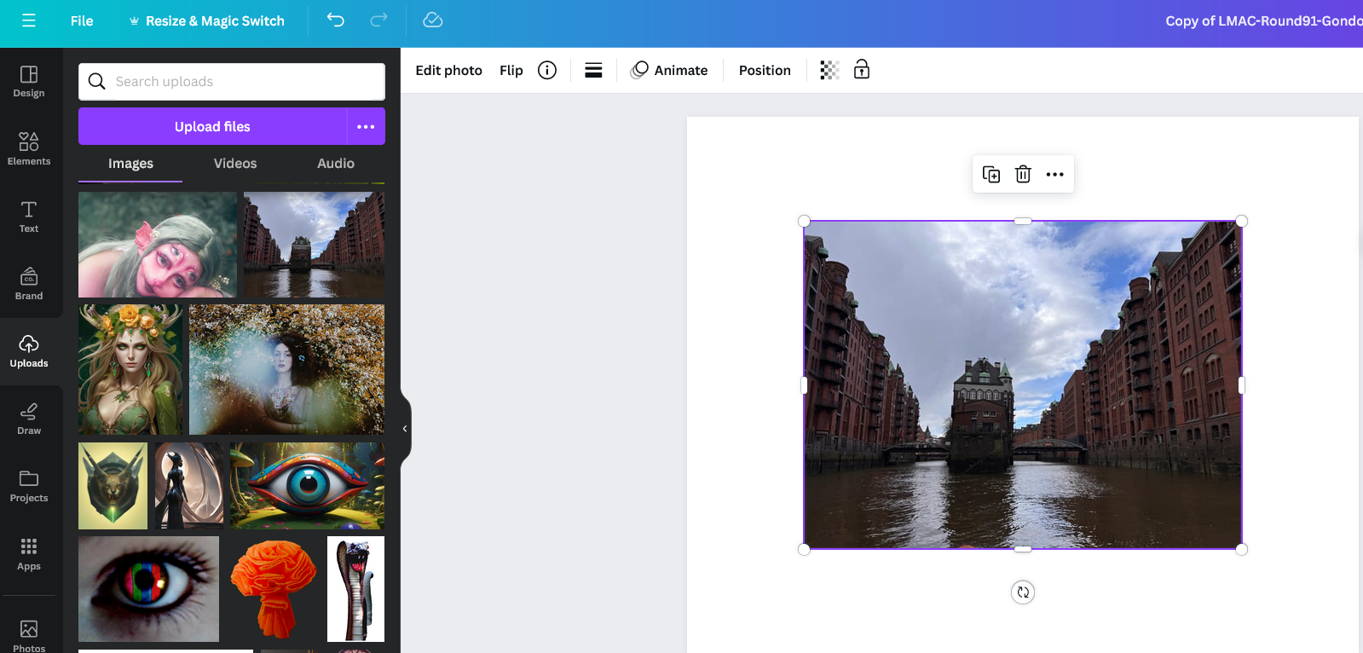Undo the last action

[x=336, y=20]
